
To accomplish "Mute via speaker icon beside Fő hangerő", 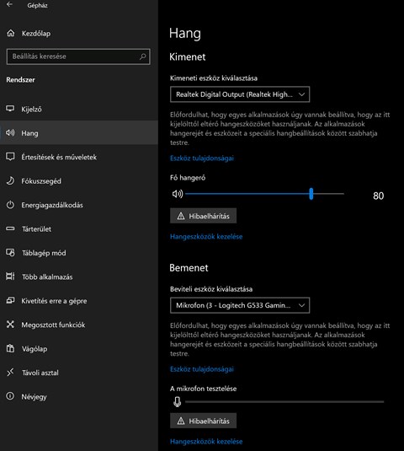I will pos(178,194).
